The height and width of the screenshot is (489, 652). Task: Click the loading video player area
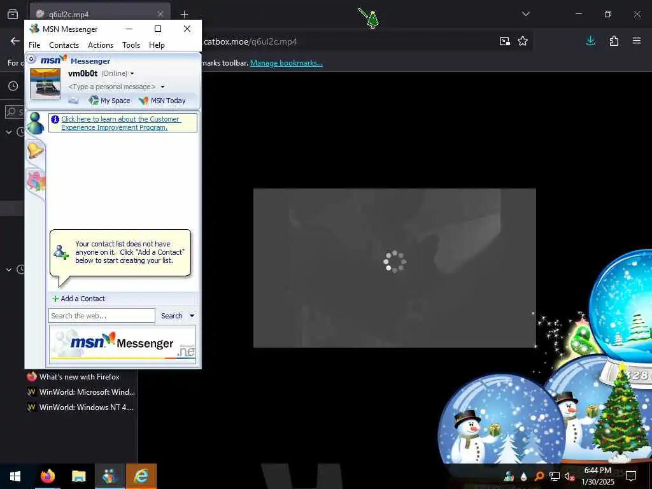[395, 268]
